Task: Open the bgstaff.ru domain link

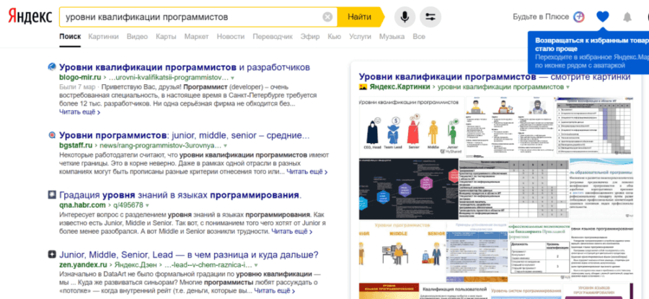Action: coord(76,146)
